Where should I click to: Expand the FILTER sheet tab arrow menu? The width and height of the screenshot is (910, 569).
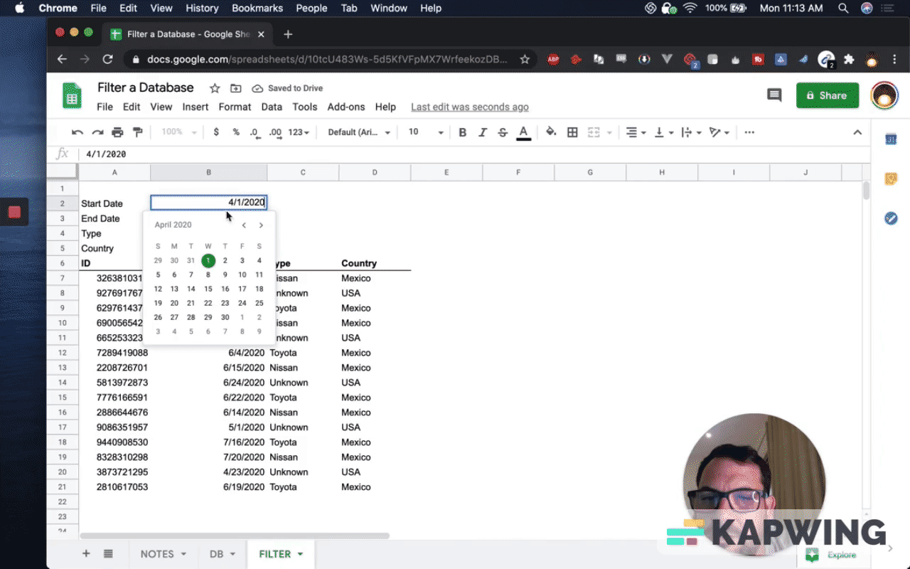pyautogui.click(x=300, y=554)
